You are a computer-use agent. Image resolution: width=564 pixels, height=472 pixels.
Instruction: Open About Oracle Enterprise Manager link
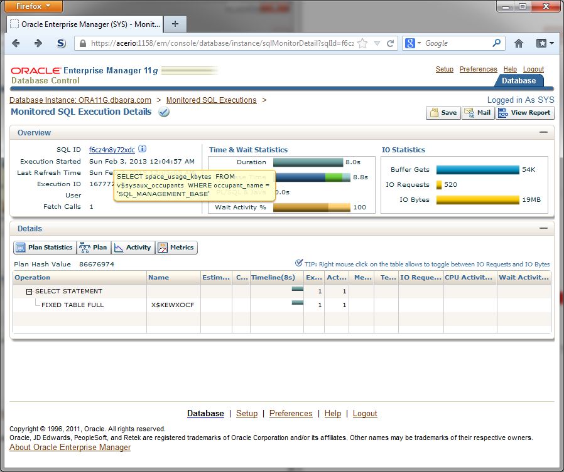point(70,447)
